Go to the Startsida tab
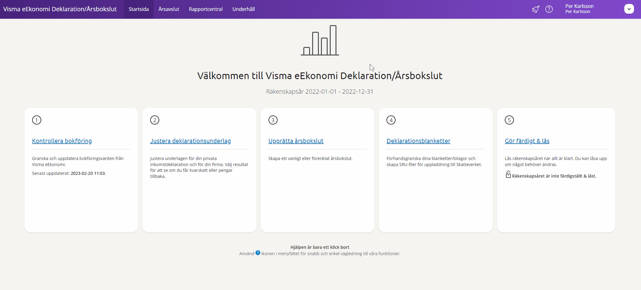Image resolution: width=641 pixels, height=290 pixels. pyautogui.click(x=139, y=9)
